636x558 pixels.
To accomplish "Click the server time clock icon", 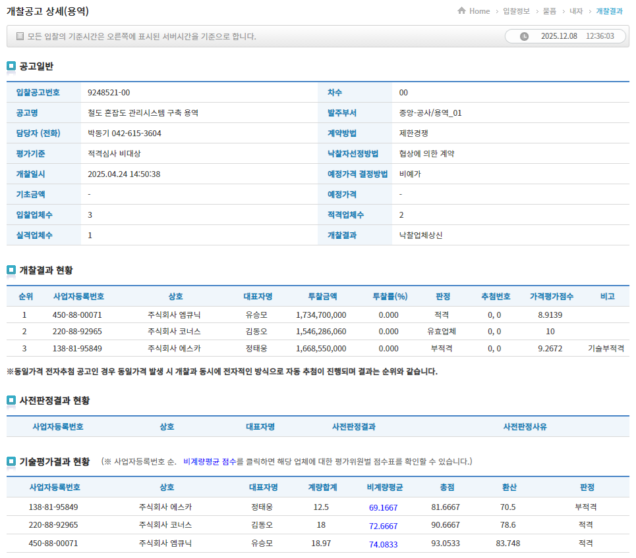I will (524, 36).
